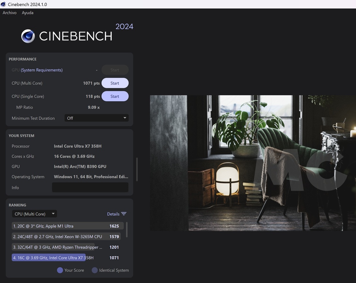
Task: Click the ranking list vertical scrollbar
Action: [x=127, y=230]
